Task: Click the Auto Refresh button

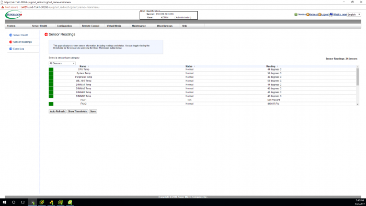Action: (58, 111)
